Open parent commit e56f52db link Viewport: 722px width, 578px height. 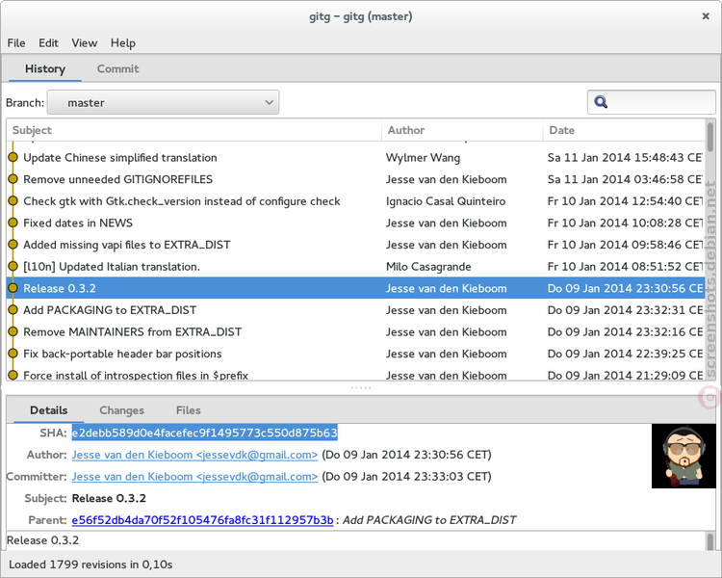point(202,520)
